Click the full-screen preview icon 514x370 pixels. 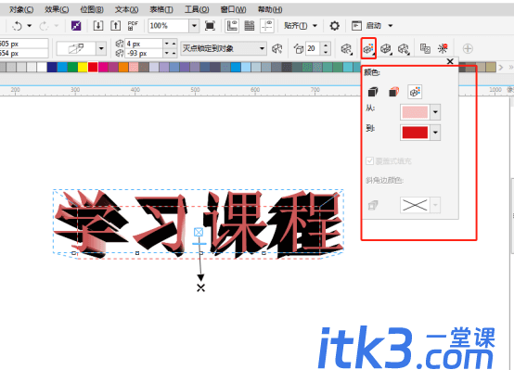point(210,26)
